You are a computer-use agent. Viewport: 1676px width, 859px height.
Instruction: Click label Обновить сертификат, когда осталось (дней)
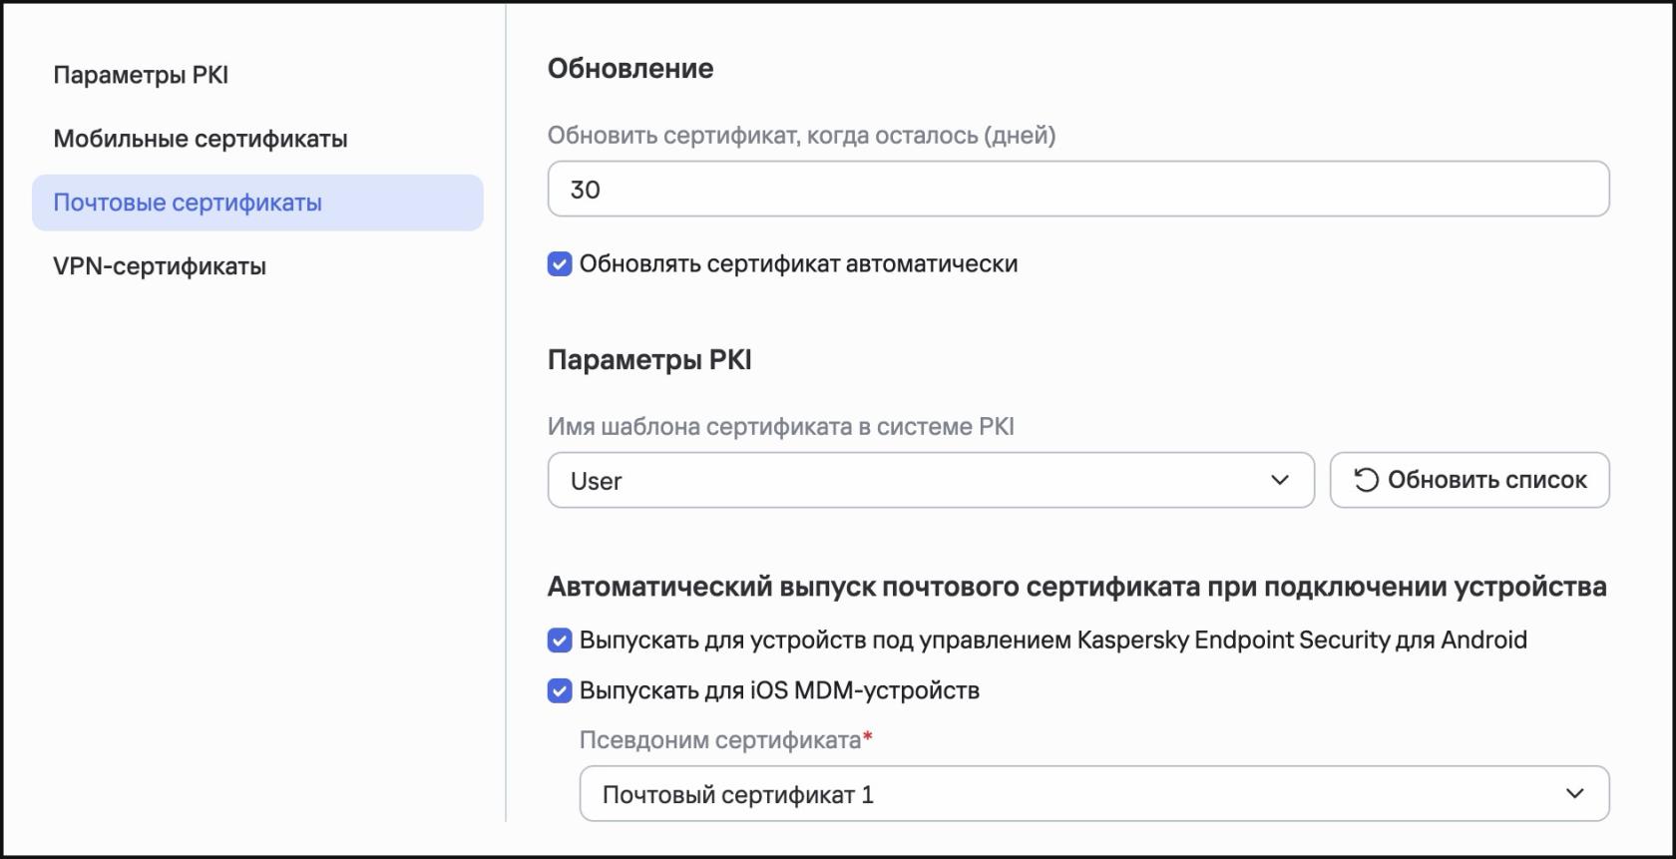point(802,136)
